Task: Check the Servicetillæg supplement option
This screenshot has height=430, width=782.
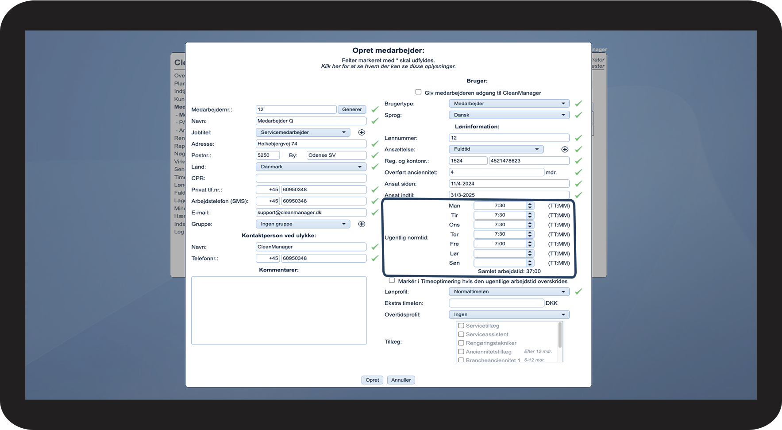Action: point(461,325)
